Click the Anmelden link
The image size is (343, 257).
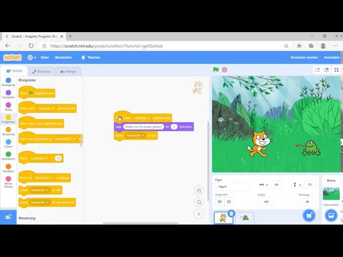coord(332,57)
